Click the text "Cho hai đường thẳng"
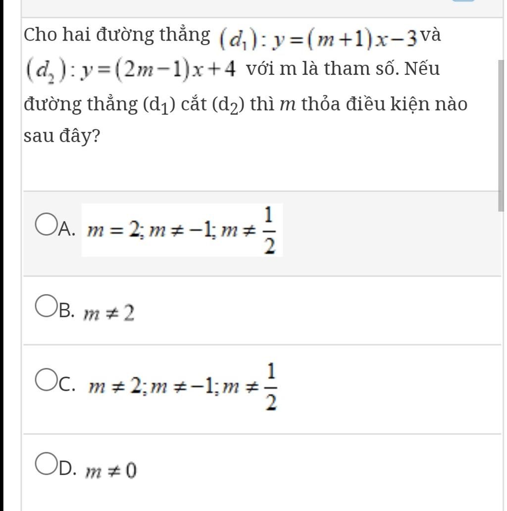 point(117,35)
